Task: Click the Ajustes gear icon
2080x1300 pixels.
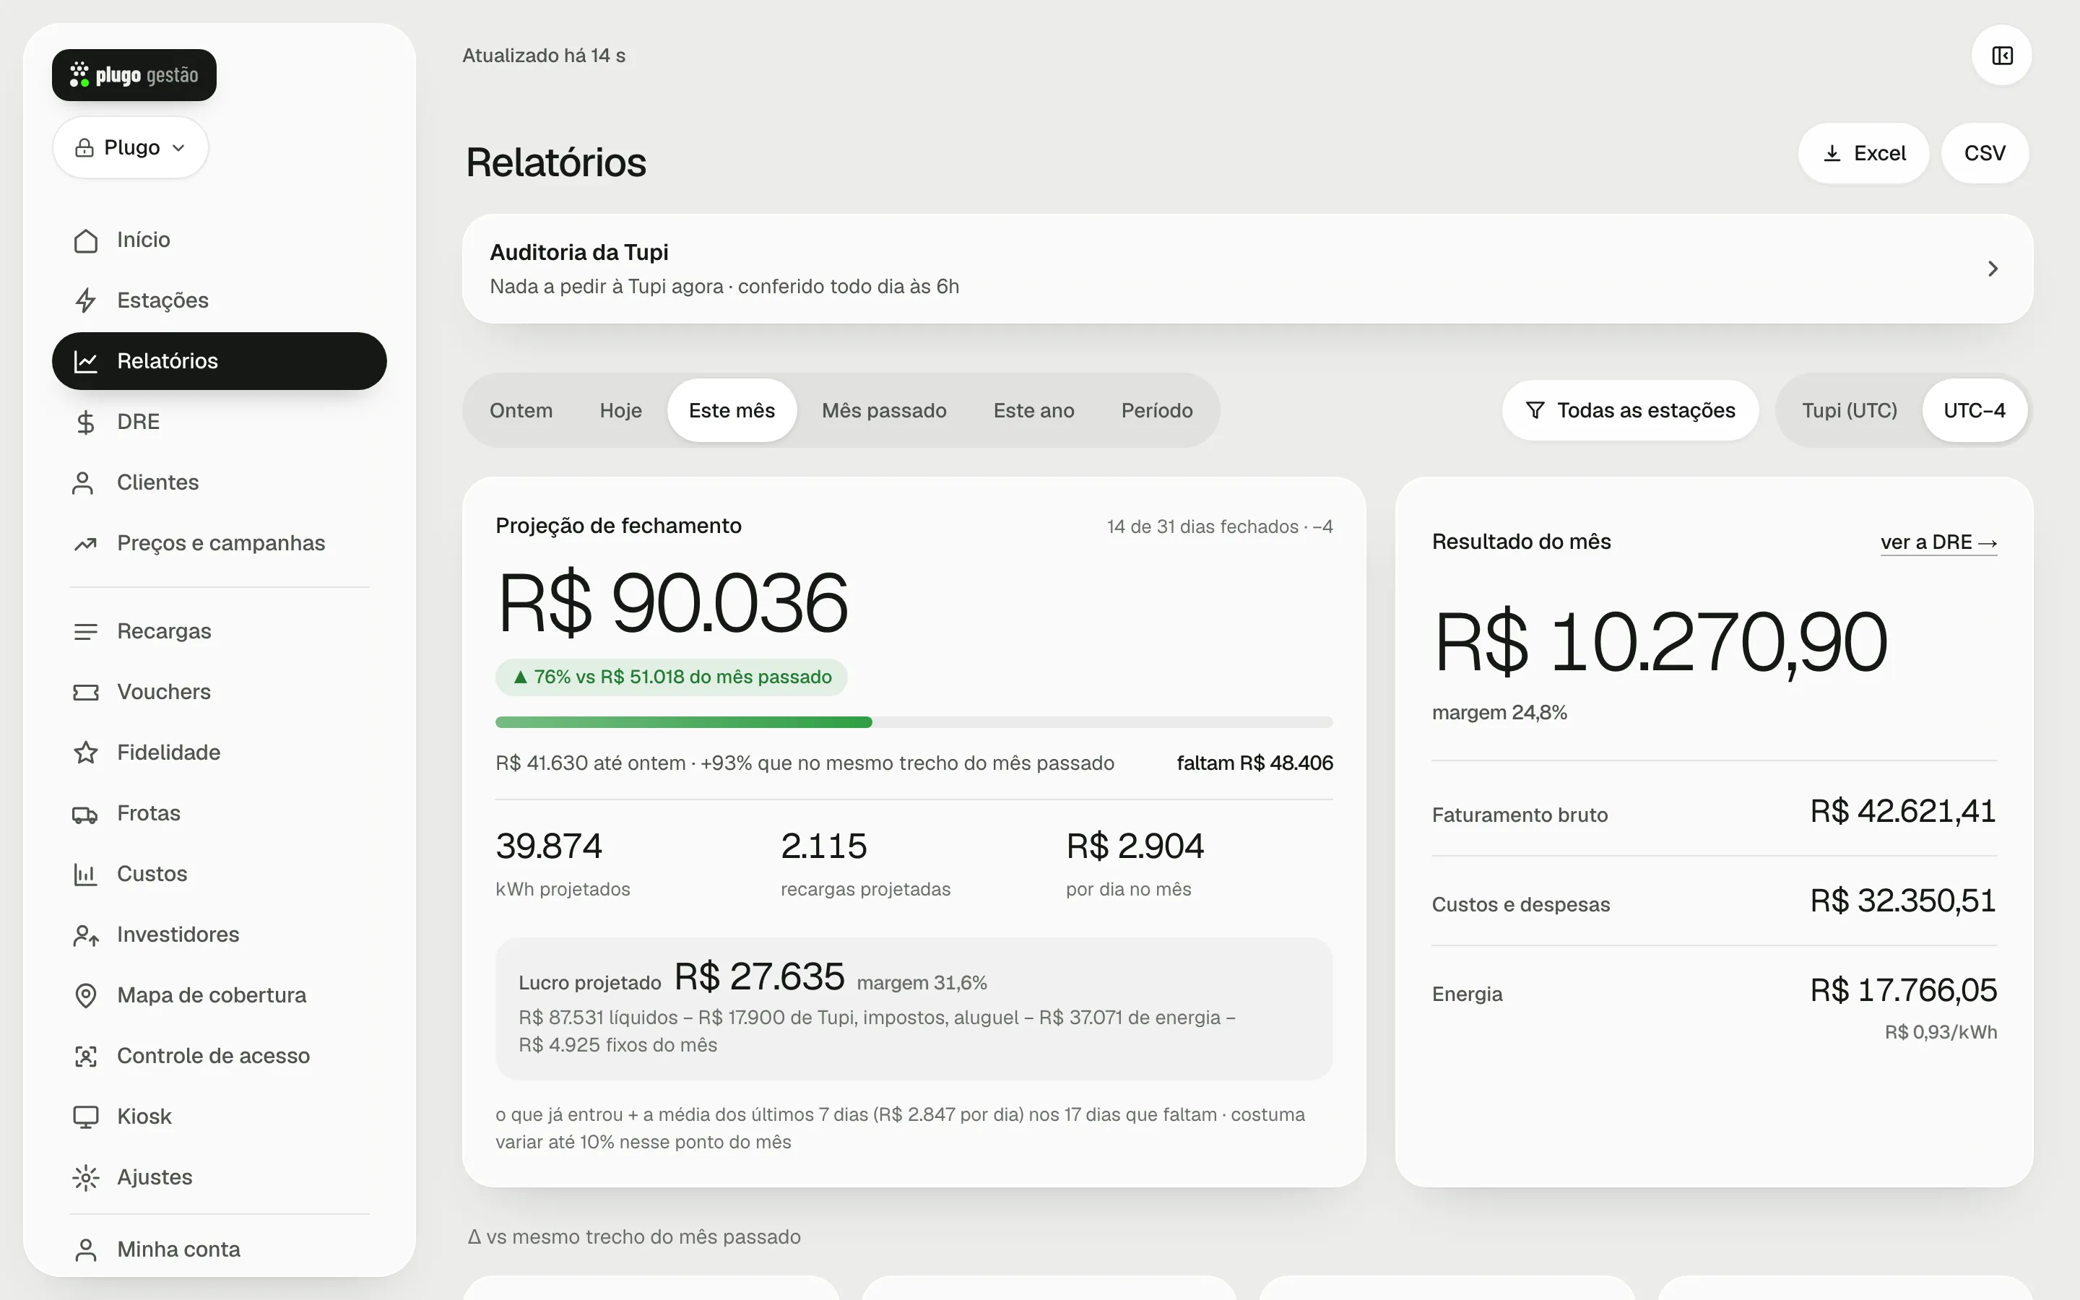Action: (x=85, y=1177)
